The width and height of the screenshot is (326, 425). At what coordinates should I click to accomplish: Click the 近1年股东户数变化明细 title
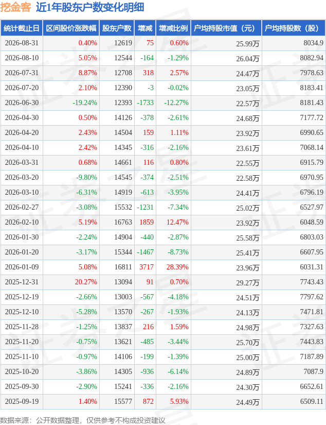pos(90,7)
